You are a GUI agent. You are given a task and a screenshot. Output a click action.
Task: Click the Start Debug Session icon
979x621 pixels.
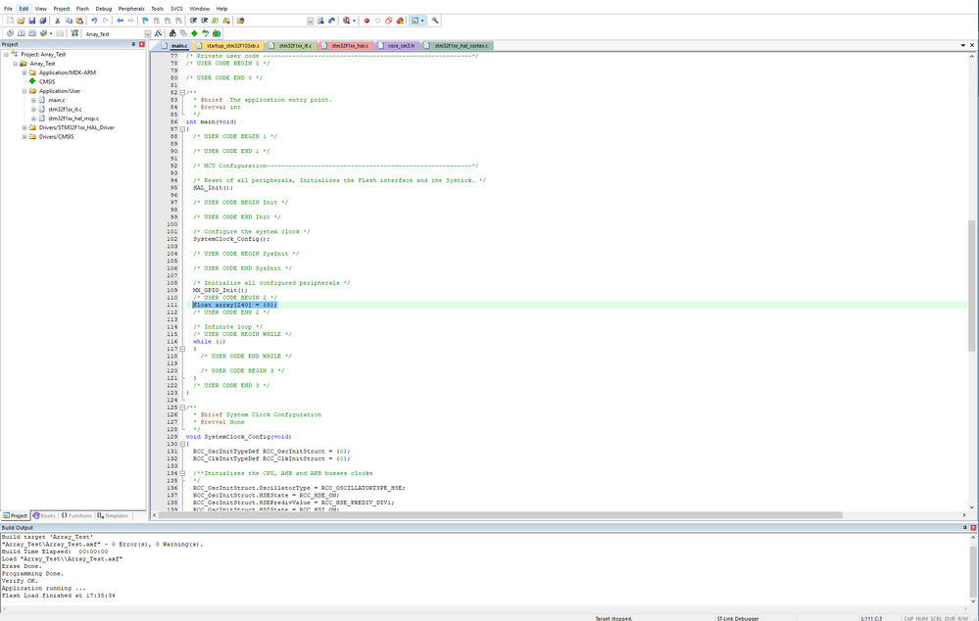346,21
